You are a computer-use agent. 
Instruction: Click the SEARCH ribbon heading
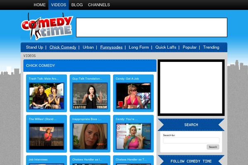pyautogui.click(x=191, y=125)
